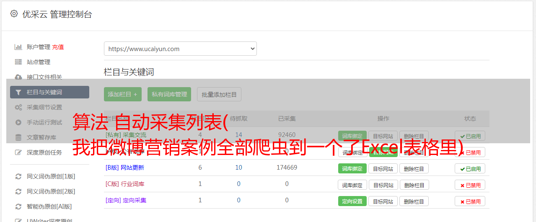The width and height of the screenshot is (536, 222).
Task: Click the 优采云 管理控制台 title
Action: point(57,14)
